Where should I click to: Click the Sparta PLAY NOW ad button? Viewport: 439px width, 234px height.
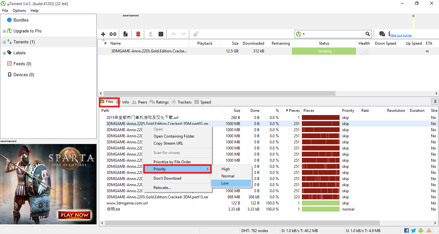[74, 215]
